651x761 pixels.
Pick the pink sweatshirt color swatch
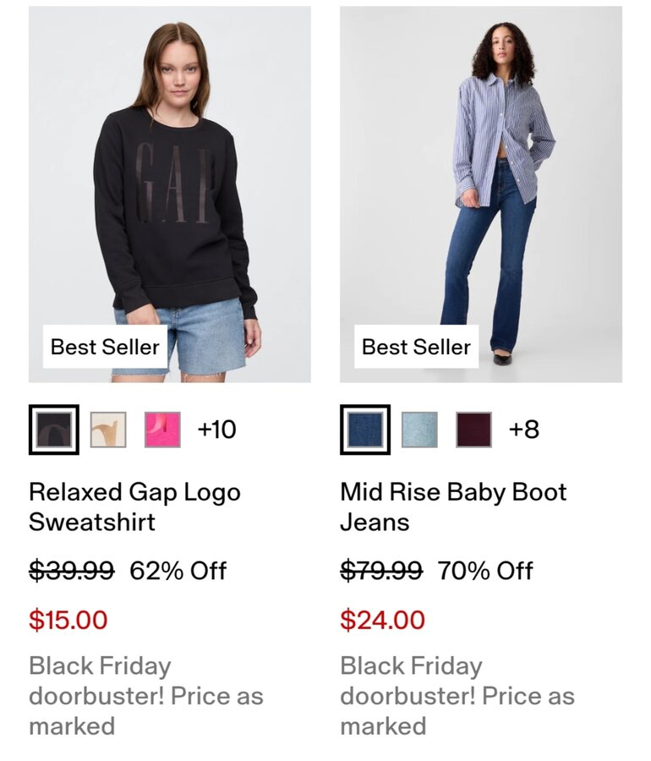point(162,430)
